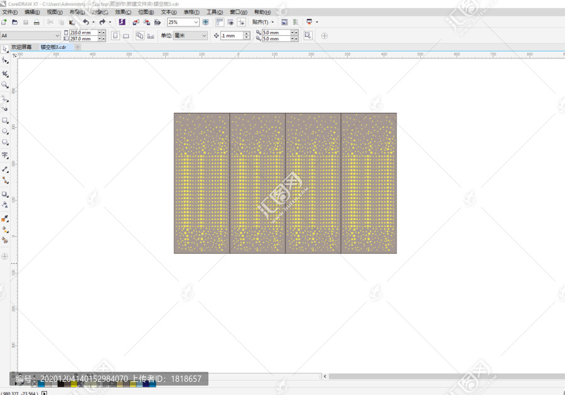
Task: Open the 工具(O) menu
Action: tap(215, 12)
